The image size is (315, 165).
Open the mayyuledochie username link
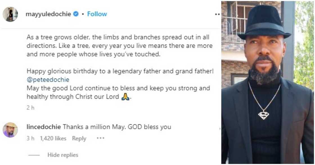tap(49, 14)
